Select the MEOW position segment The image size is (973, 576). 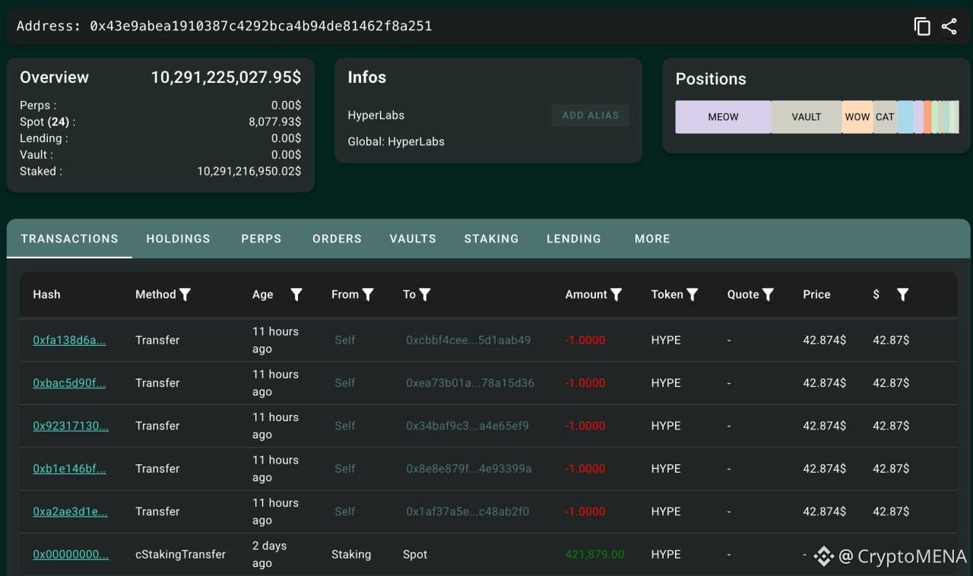(723, 117)
